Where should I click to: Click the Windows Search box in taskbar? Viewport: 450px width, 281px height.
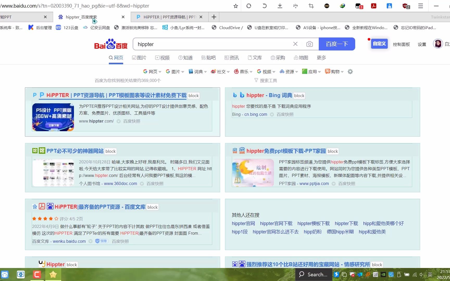314,274
